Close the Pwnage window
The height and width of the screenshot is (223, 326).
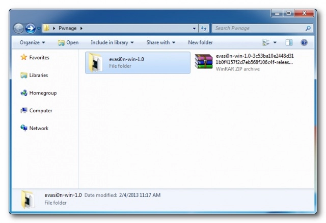pos(304,13)
